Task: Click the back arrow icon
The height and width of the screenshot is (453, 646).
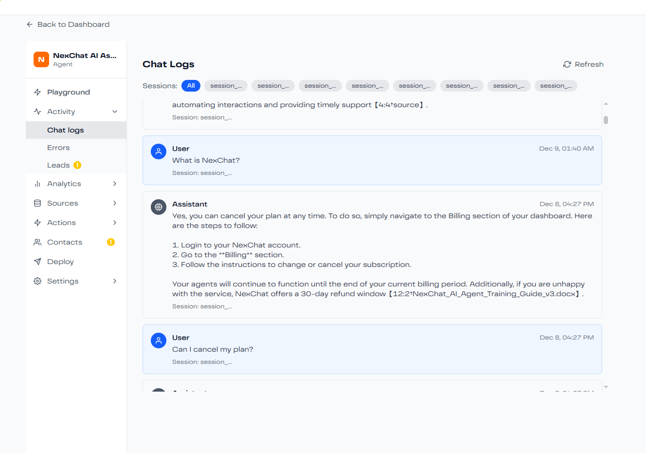Action: pyautogui.click(x=30, y=24)
